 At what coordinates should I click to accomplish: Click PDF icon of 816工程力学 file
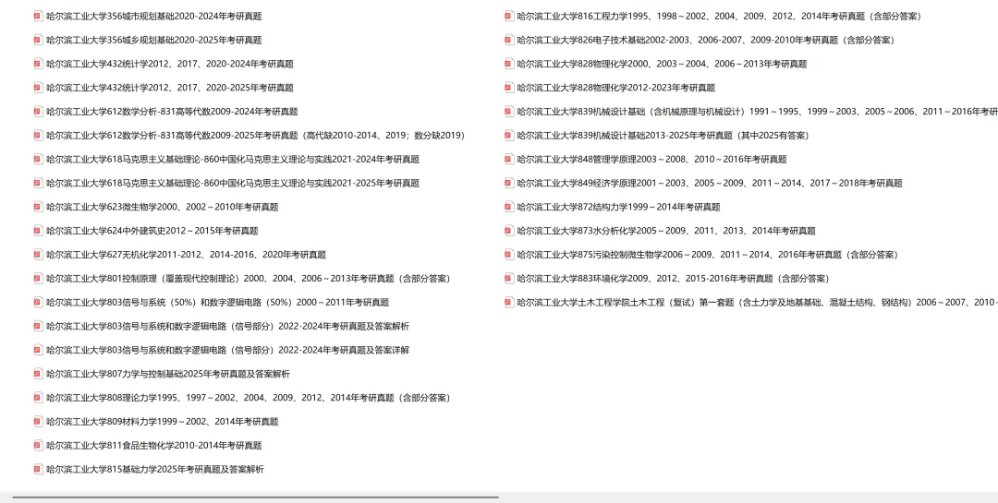509,16
